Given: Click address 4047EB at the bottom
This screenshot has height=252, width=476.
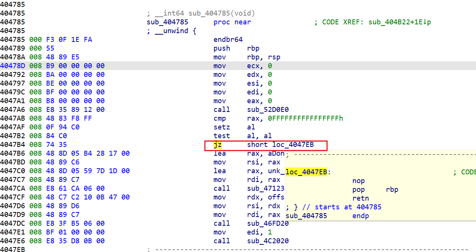Looking at the screenshot, I should coord(13,250).
